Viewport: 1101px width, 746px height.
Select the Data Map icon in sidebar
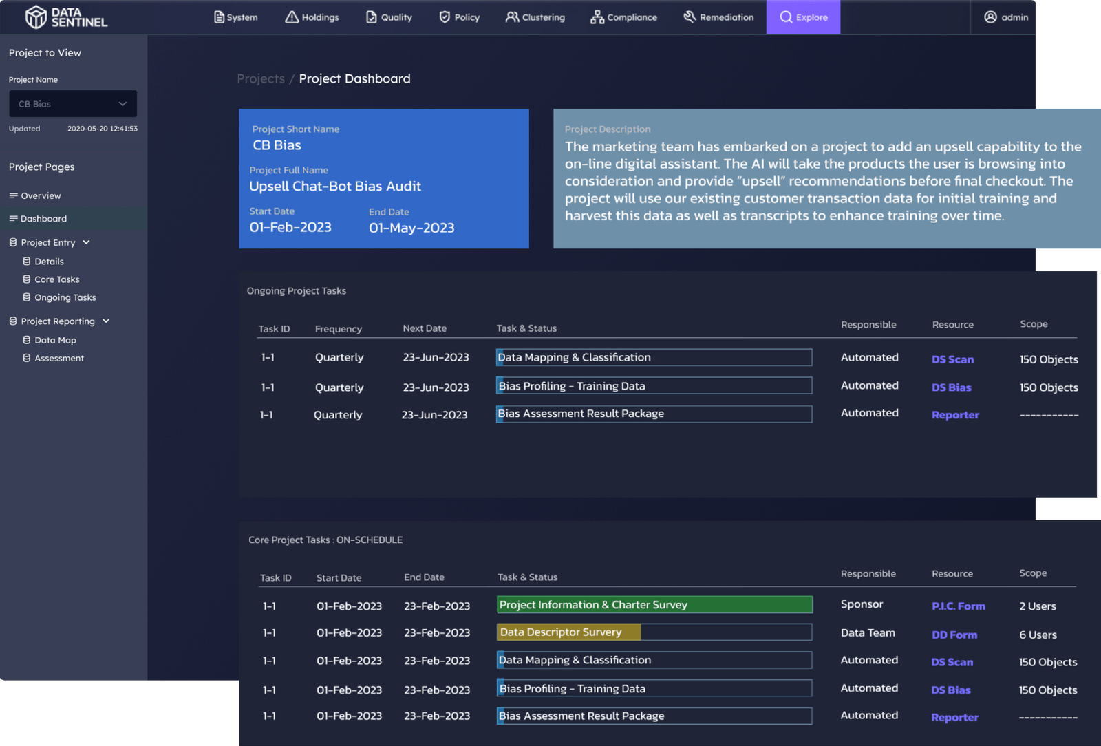point(27,339)
